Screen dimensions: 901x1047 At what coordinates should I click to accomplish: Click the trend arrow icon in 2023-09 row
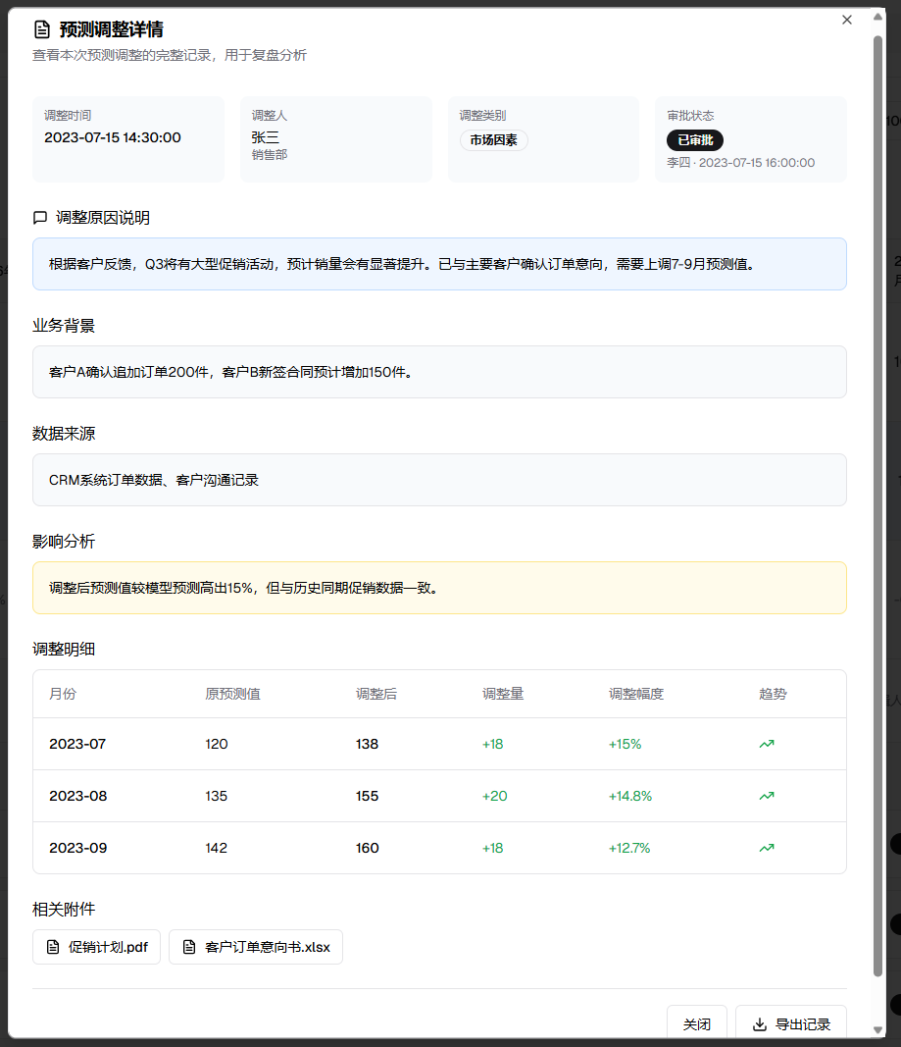click(767, 848)
